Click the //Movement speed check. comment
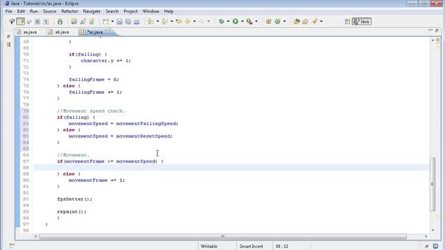This screenshot has height=250, width=445. coord(91,111)
